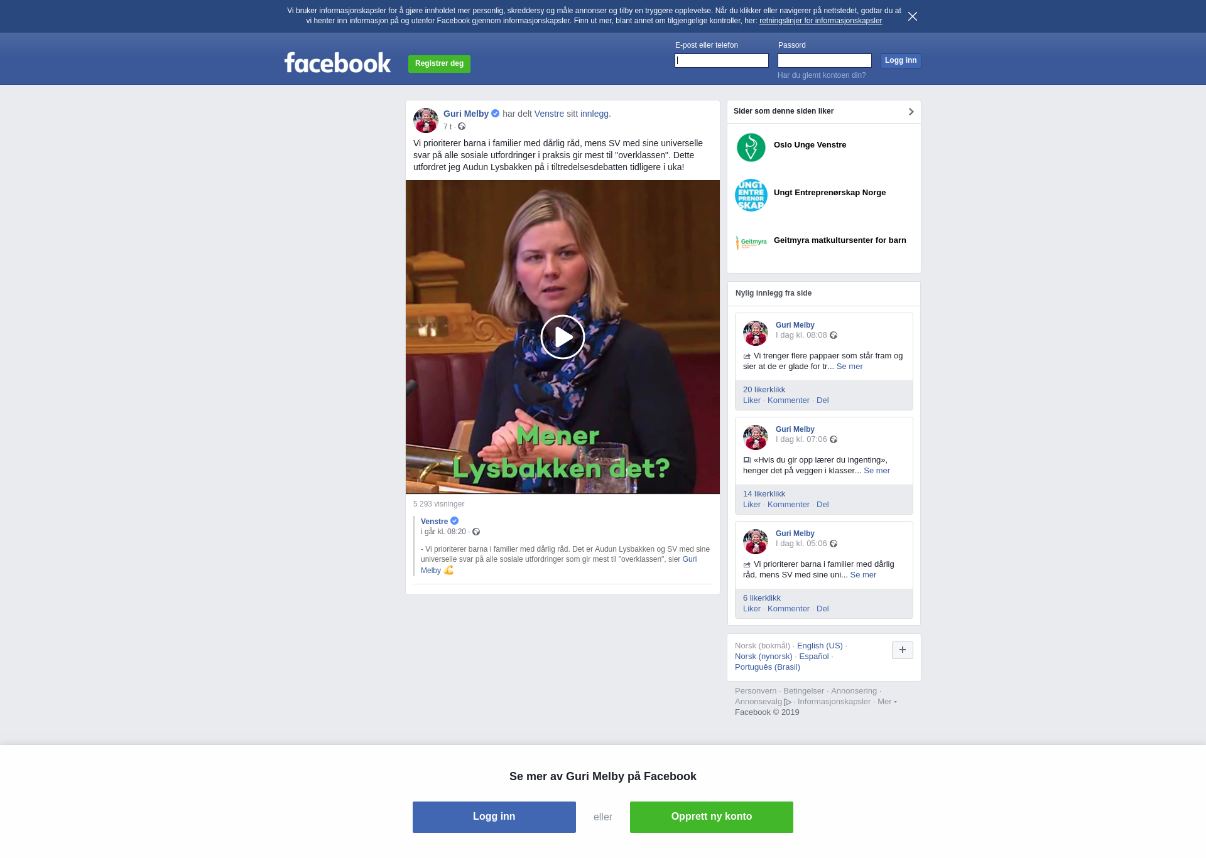The width and height of the screenshot is (1206, 858).
Task: Click the public globe icon beside 7 t
Action: point(462,127)
